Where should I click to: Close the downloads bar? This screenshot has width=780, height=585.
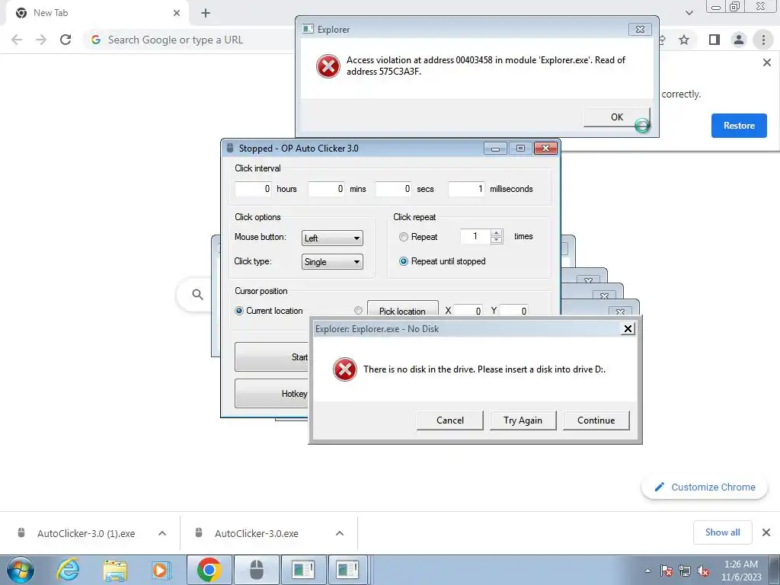click(x=766, y=532)
